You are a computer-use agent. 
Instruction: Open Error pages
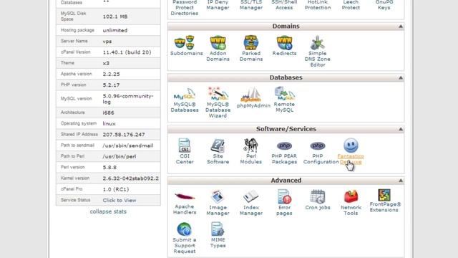(x=284, y=196)
